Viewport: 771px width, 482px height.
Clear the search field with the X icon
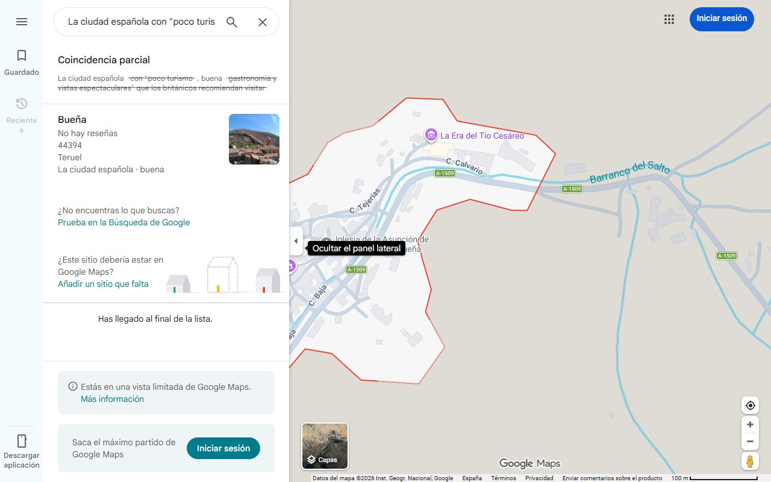pyautogui.click(x=263, y=22)
